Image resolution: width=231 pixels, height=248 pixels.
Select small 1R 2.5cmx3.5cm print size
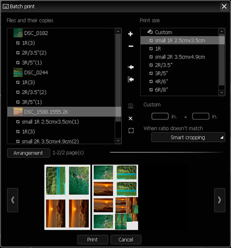coord(179,40)
